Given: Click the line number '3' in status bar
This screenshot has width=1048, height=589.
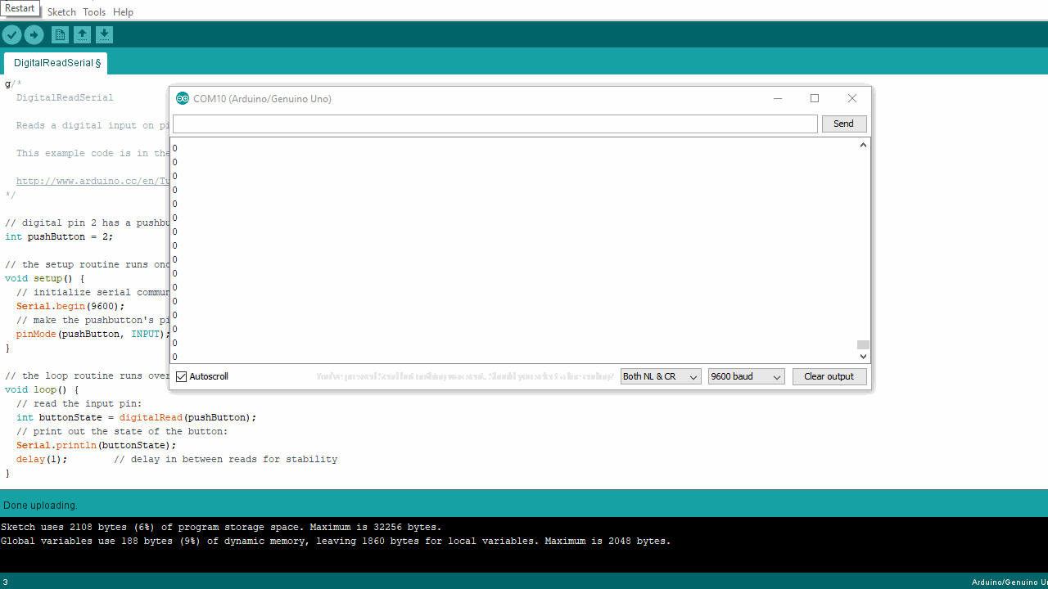Looking at the screenshot, I should click(6, 582).
